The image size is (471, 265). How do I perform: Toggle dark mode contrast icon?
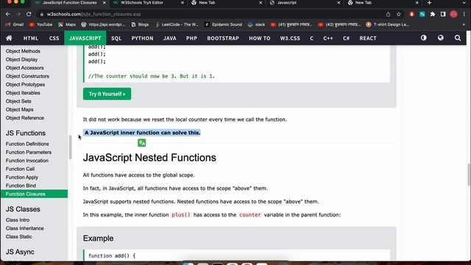[x=424, y=38]
